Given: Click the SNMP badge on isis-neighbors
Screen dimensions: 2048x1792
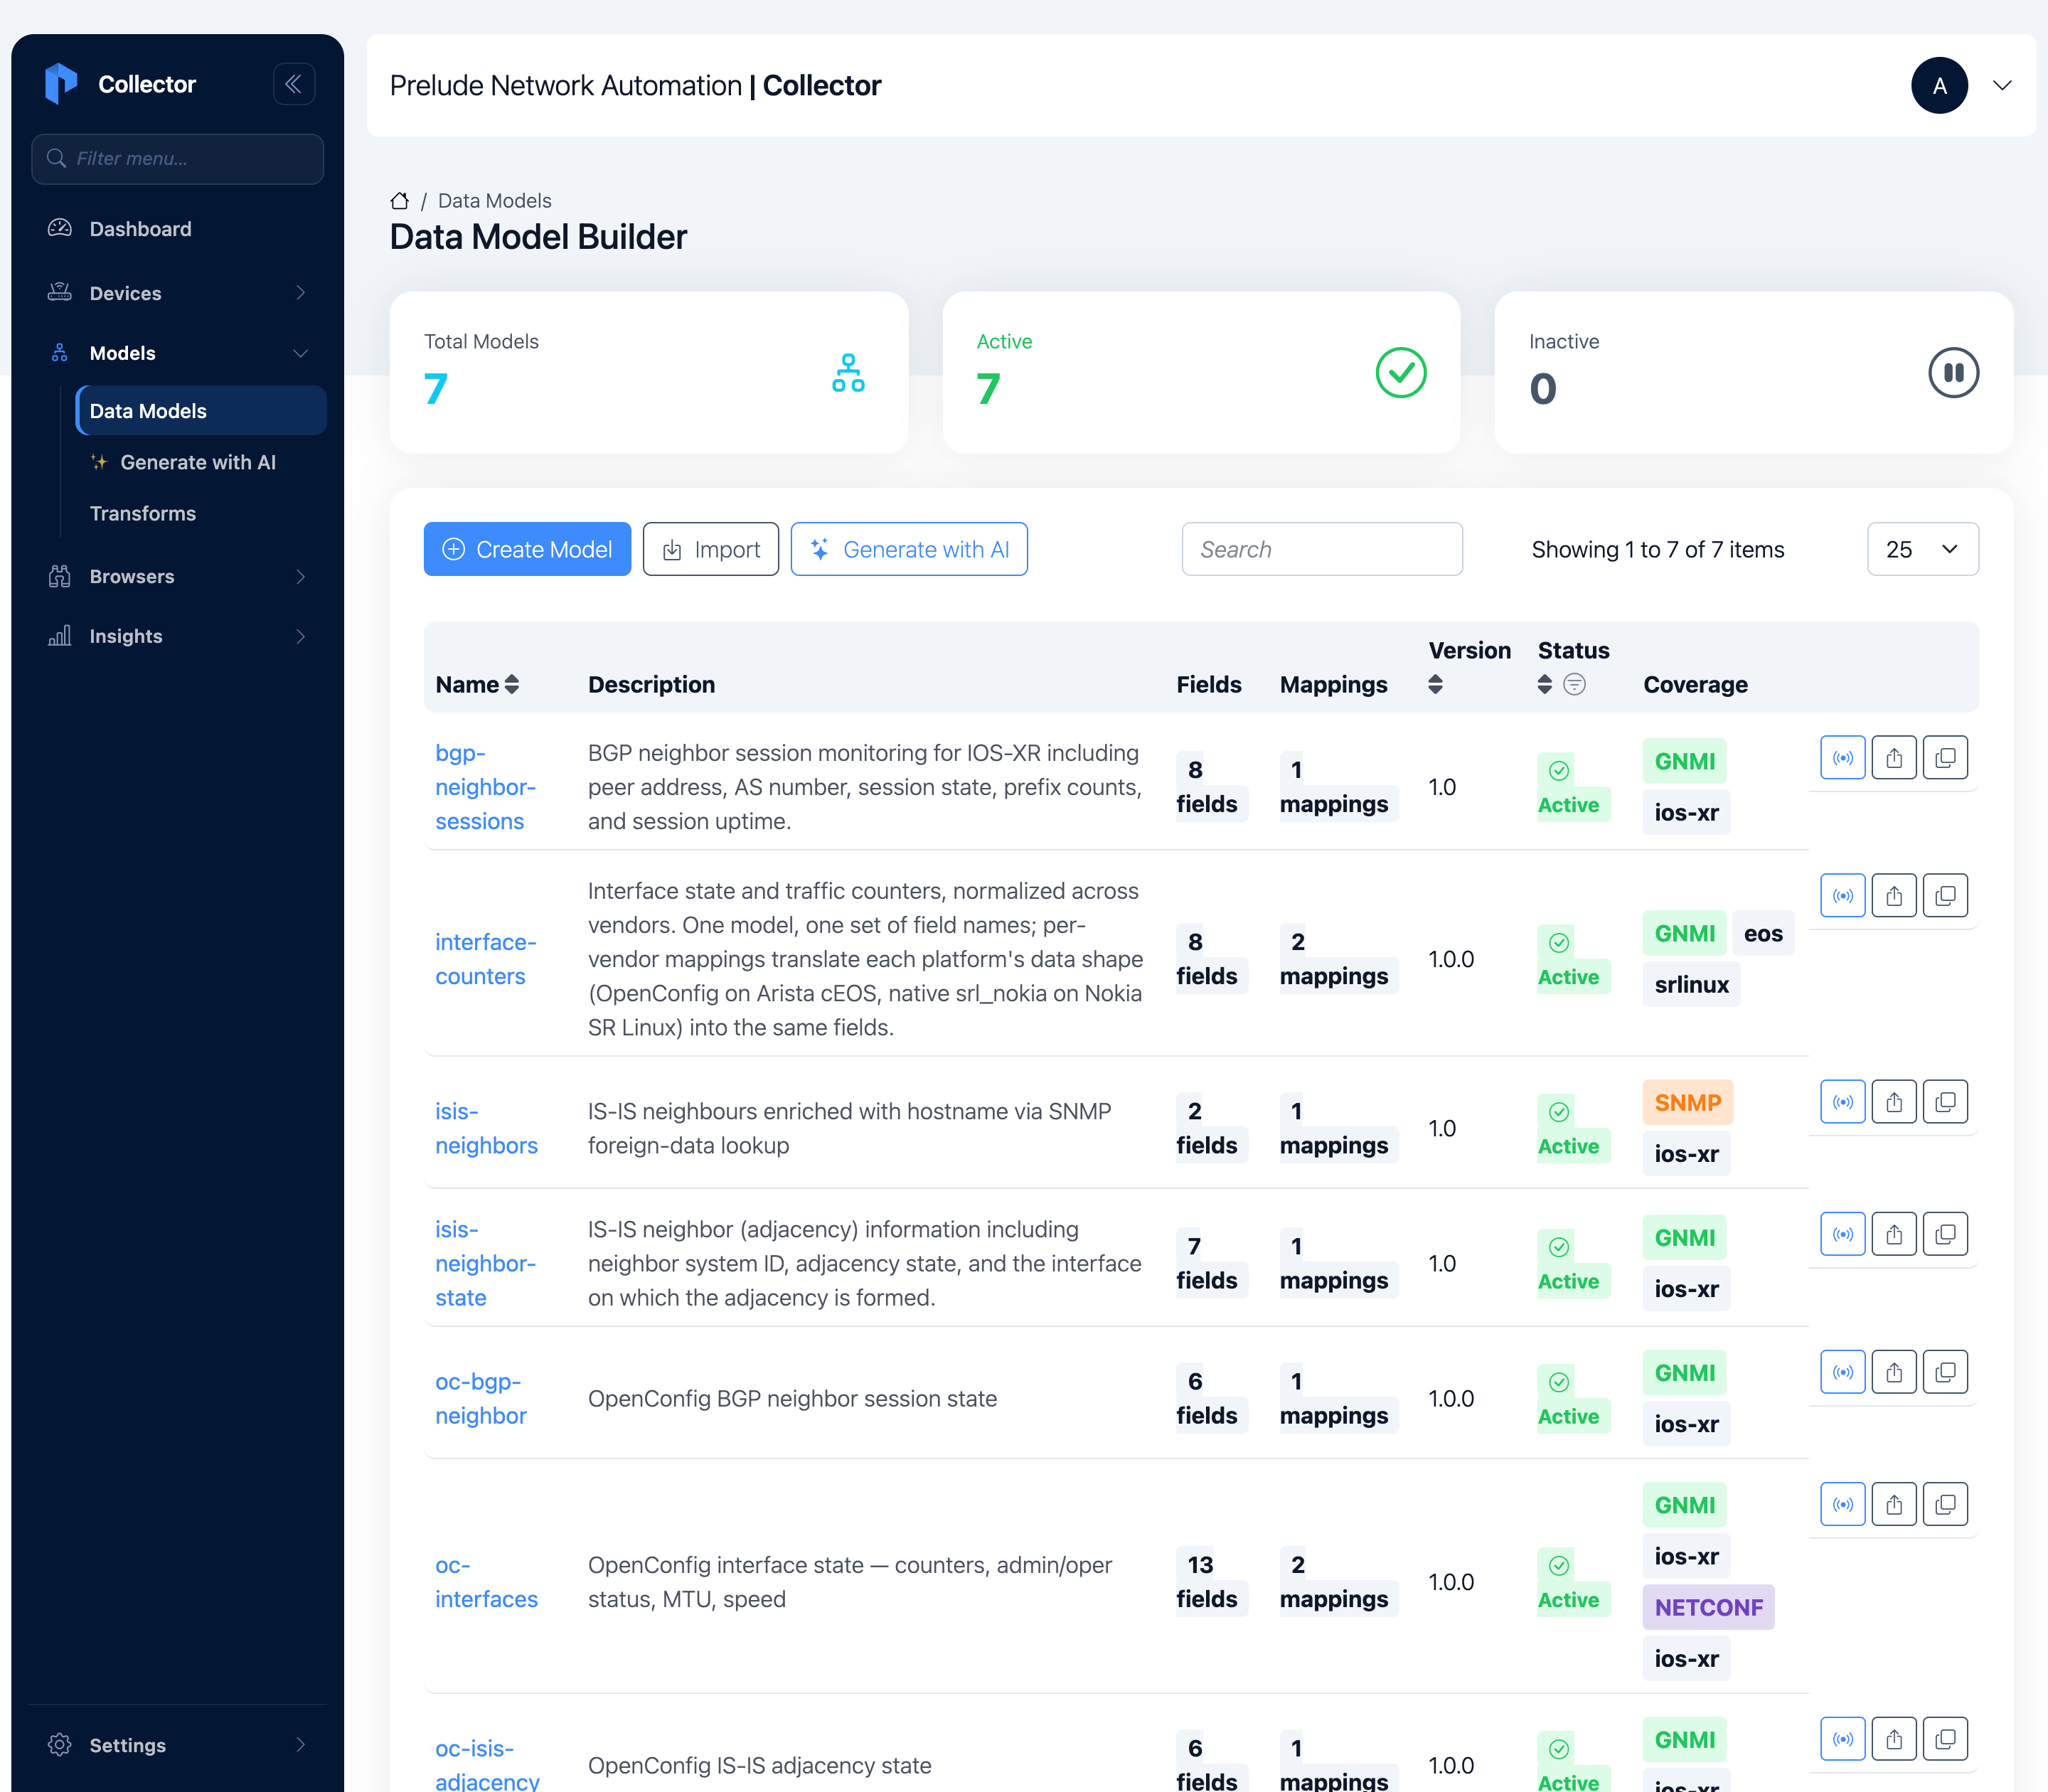Looking at the screenshot, I should [1687, 1103].
